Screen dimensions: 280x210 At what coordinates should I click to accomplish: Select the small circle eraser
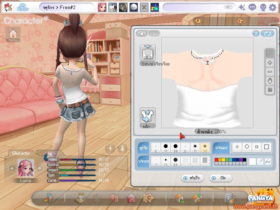click(237, 147)
